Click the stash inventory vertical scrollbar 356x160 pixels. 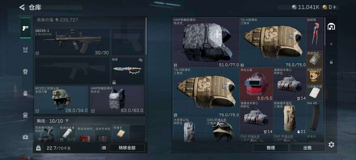324,32
